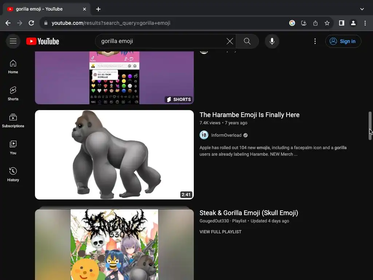The height and width of the screenshot is (280, 373).
Task: Click the Harambe video description text
Action: 273,151
